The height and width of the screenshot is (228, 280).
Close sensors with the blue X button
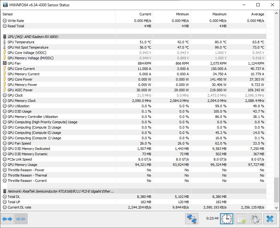tap(270, 219)
